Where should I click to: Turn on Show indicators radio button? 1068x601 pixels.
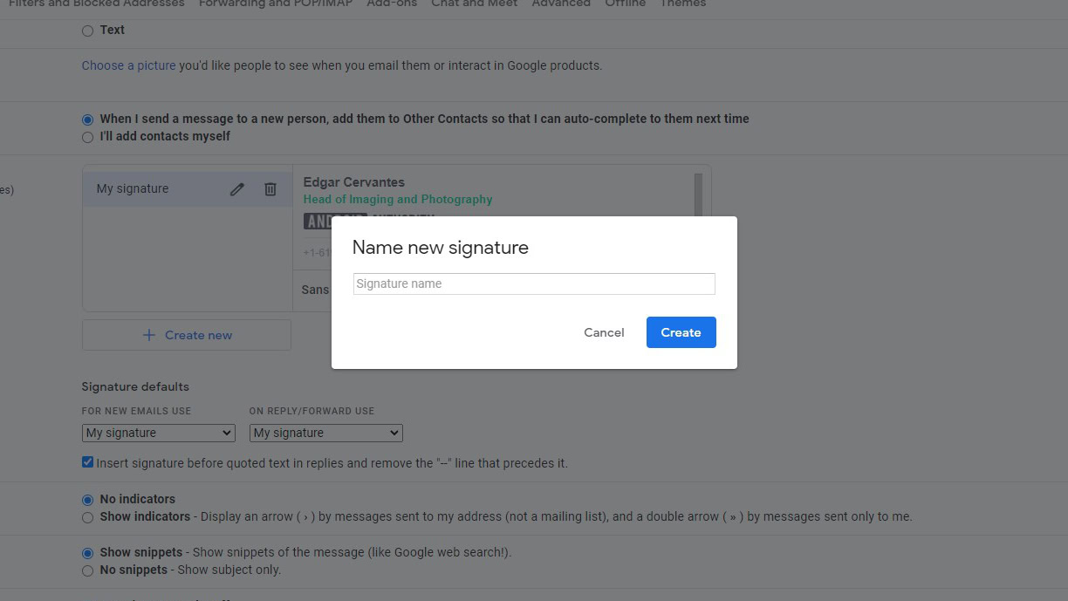(x=87, y=517)
